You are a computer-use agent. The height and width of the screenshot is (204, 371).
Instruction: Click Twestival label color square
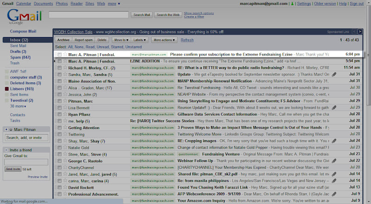click(6, 100)
